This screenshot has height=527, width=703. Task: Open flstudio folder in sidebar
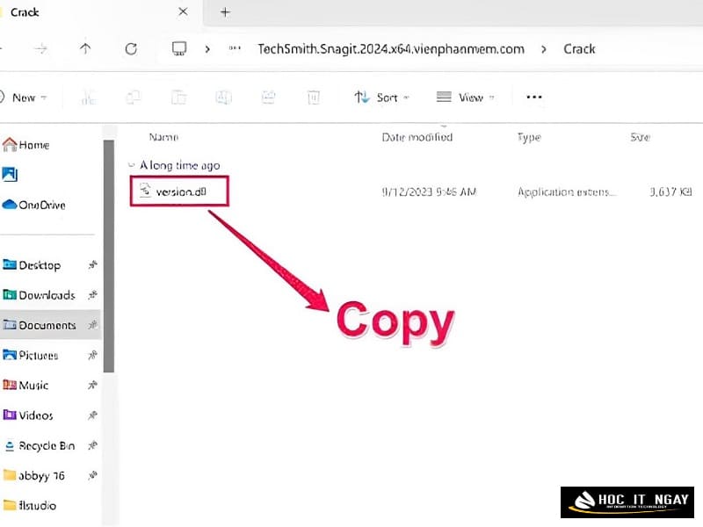pos(30,506)
